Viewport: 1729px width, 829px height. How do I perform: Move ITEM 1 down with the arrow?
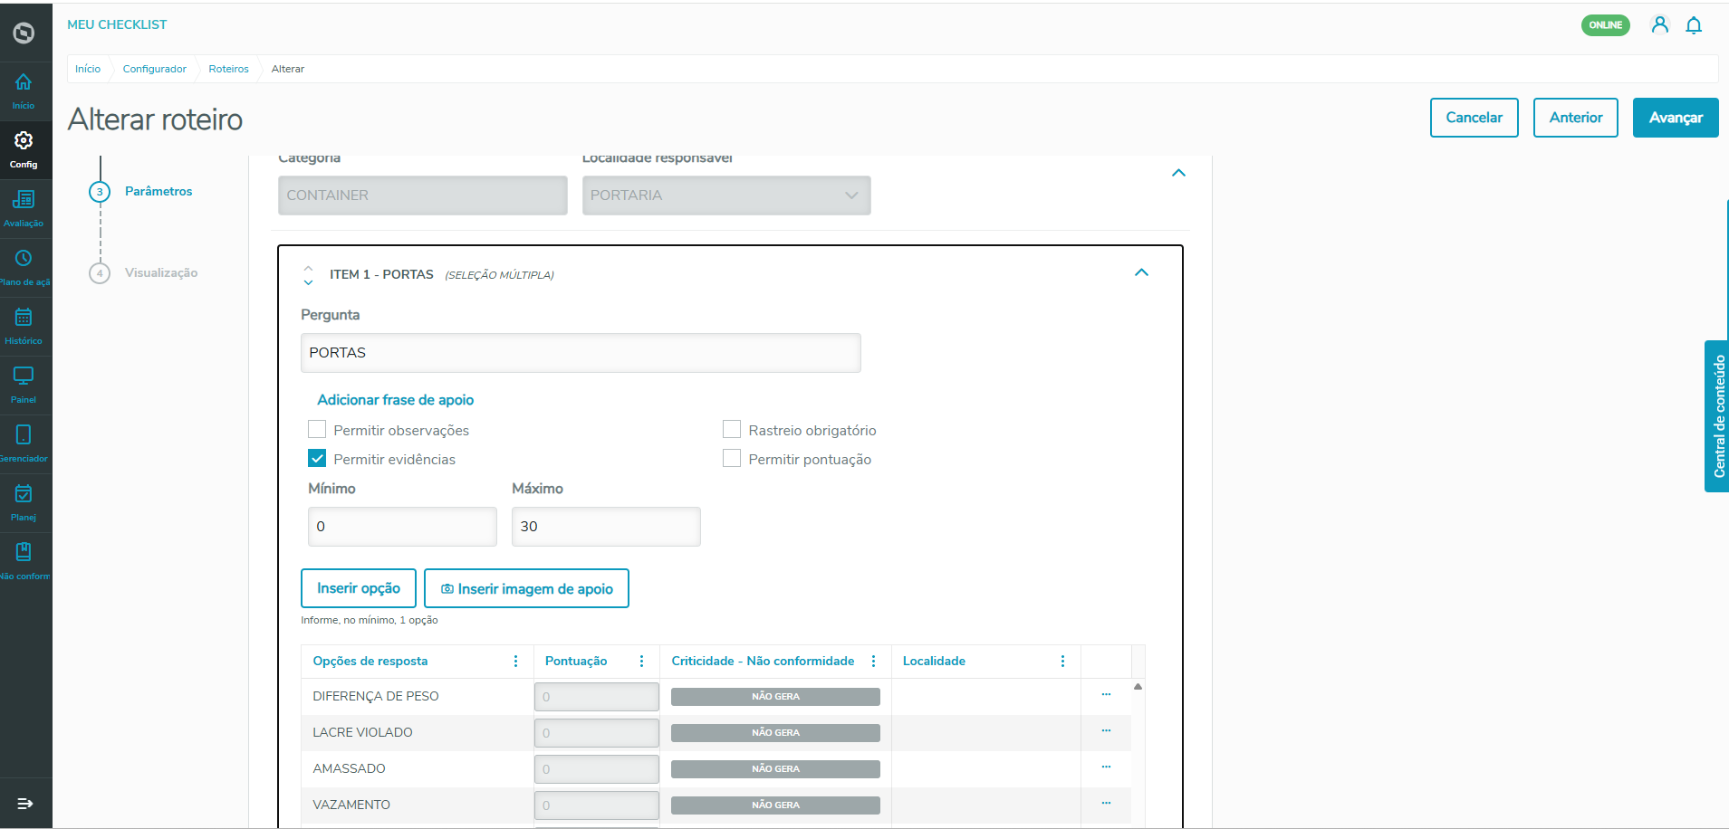pyautogui.click(x=309, y=282)
